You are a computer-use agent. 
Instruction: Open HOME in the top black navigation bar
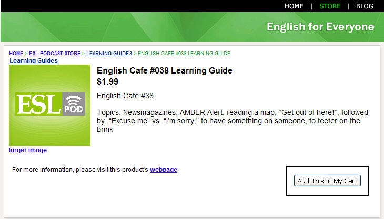294,6
